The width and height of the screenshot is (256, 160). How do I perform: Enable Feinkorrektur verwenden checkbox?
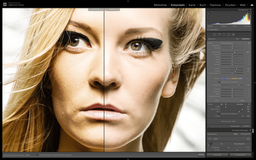click(219, 82)
